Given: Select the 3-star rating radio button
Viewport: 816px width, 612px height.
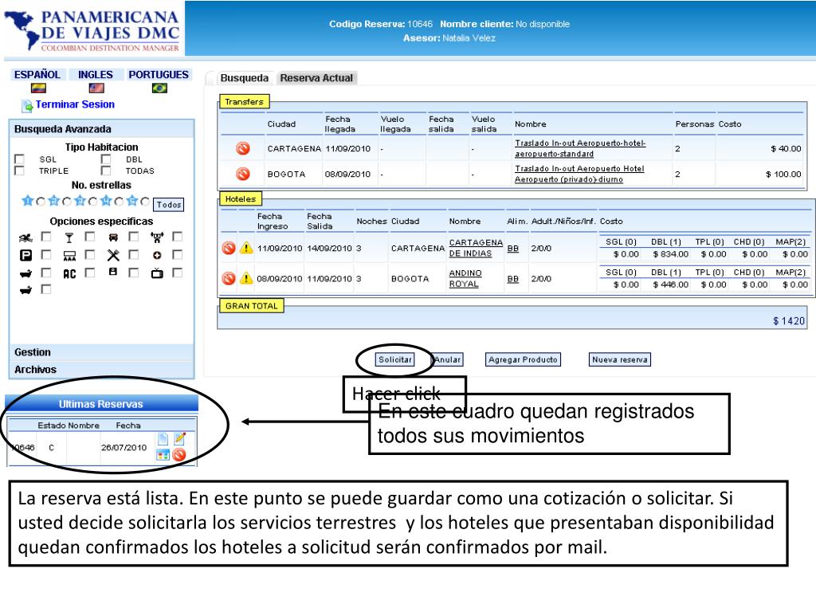Looking at the screenshot, I should coord(92,202).
